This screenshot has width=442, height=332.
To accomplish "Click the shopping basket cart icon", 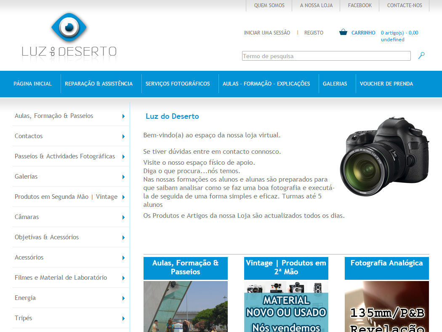I will click(343, 32).
